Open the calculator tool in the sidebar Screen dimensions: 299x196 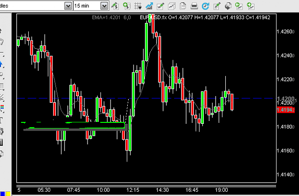coord(1,142)
